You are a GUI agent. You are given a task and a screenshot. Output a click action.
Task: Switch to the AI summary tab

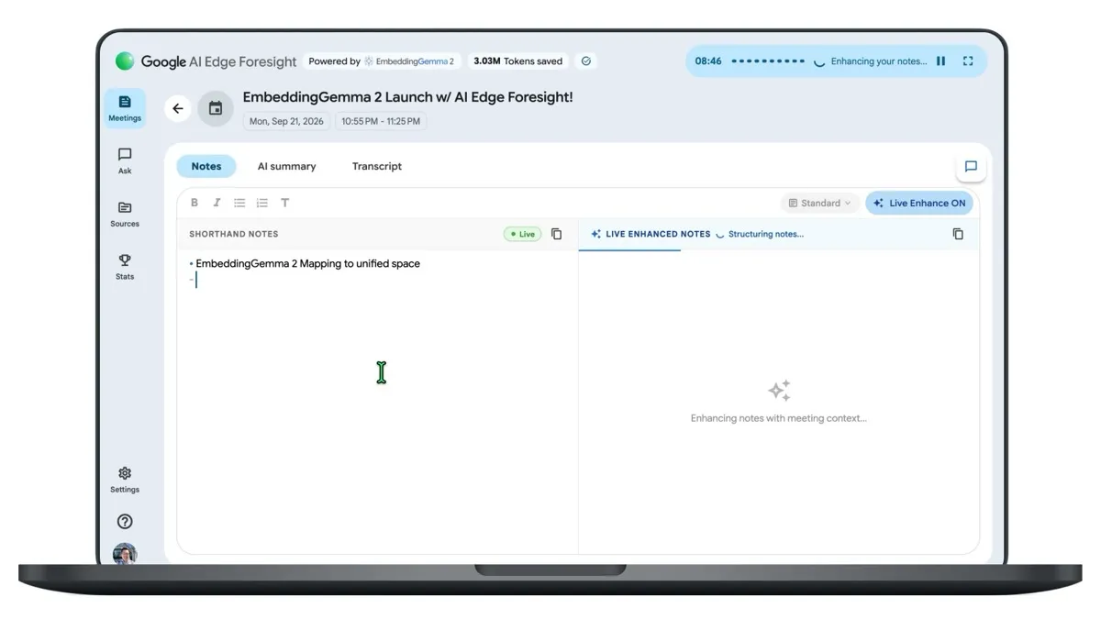coord(286,166)
